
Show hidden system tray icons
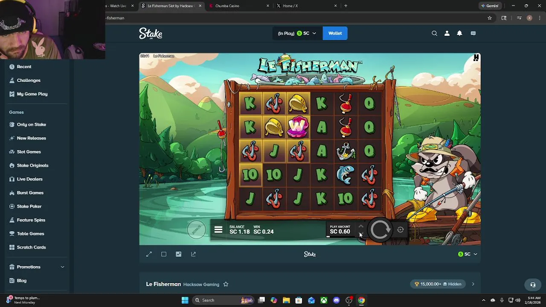tap(484, 300)
